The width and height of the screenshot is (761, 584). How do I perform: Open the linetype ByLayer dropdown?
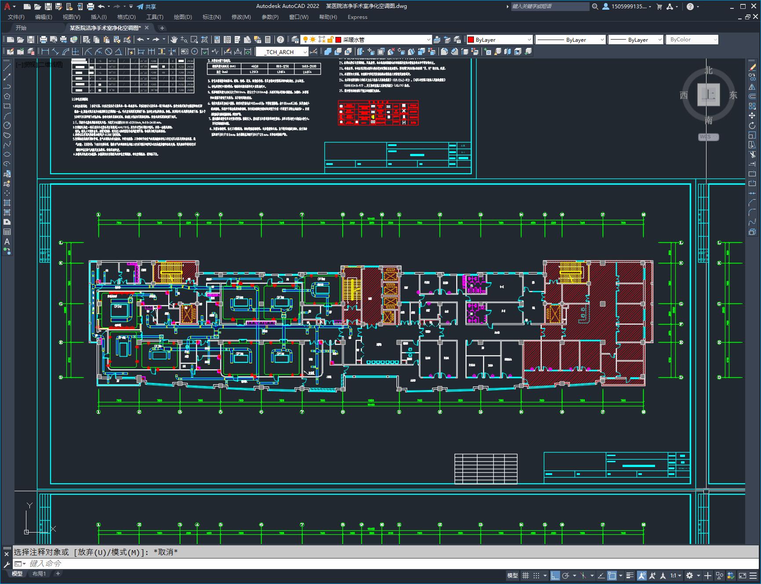(x=571, y=40)
